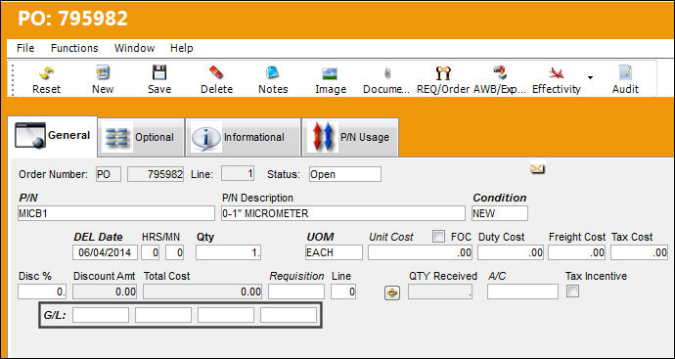Click the Effectivity airplane icon
Screen dimensions: 675x359
[x=557, y=73]
